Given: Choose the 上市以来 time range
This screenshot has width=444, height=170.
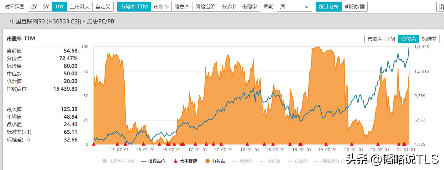Looking at the screenshot, I should click(80, 6).
